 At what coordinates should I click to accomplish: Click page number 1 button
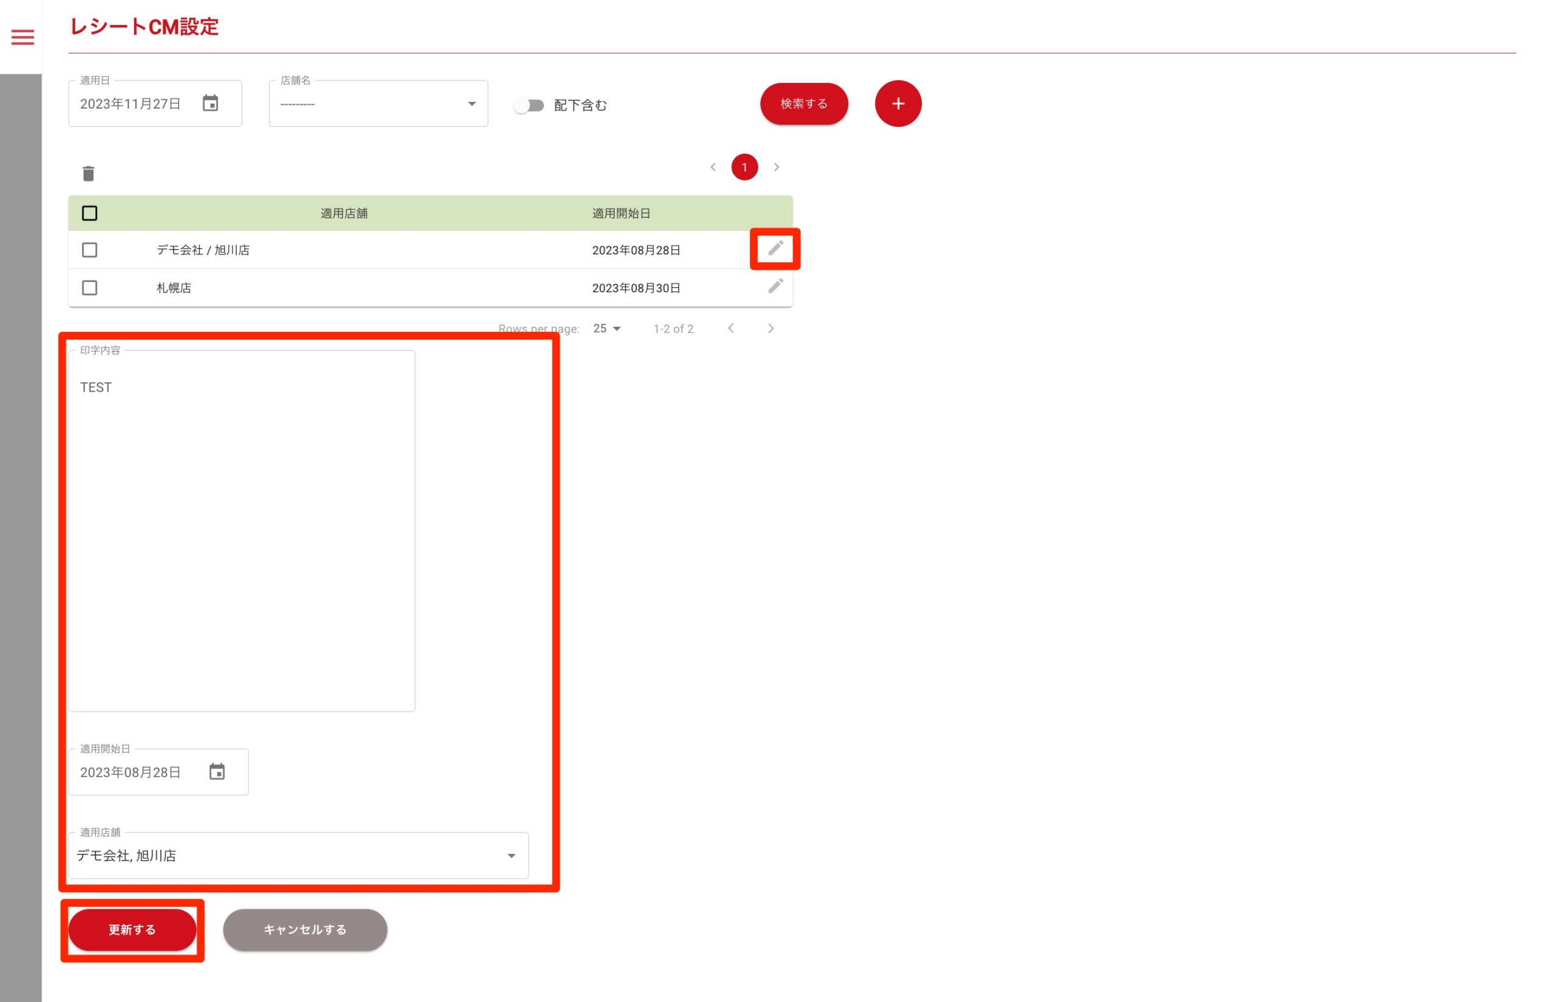(x=744, y=167)
